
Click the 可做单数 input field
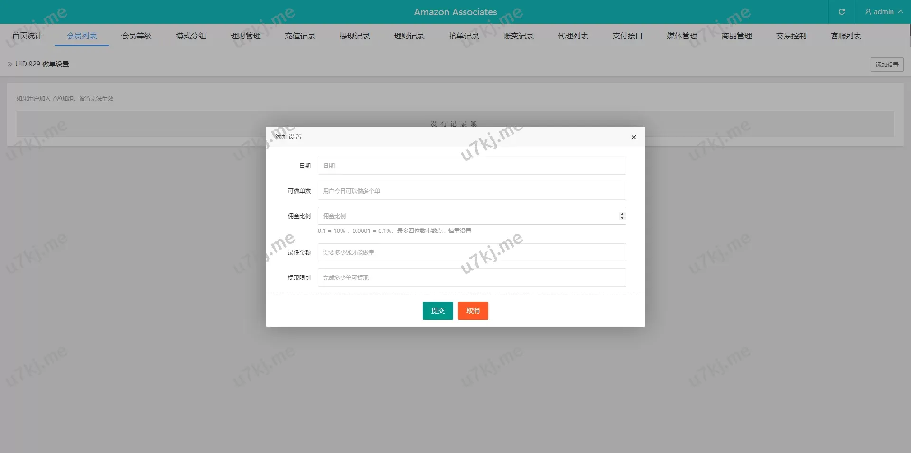click(472, 191)
